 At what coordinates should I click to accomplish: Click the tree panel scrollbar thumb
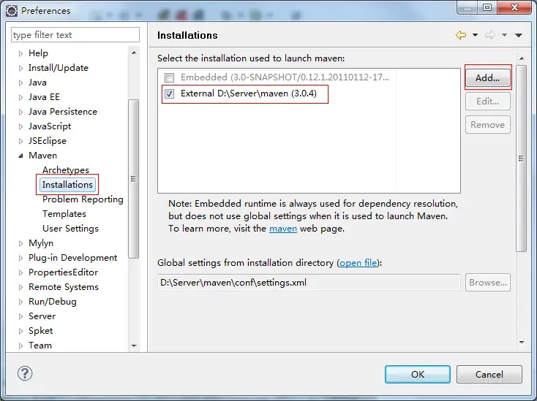tap(133, 179)
